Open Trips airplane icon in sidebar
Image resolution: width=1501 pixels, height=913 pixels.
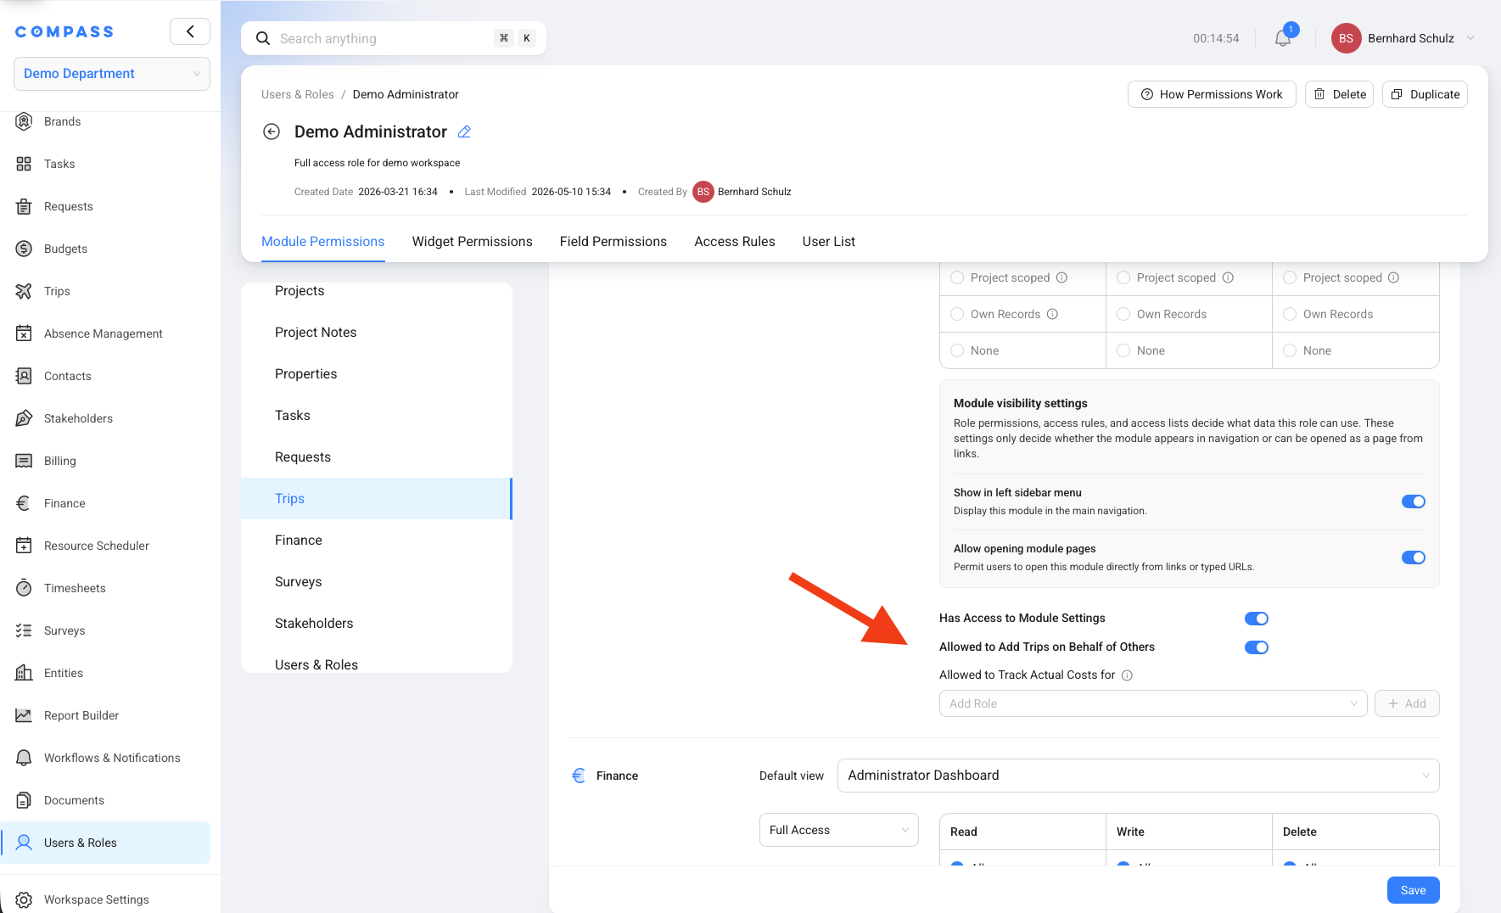coord(24,291)
